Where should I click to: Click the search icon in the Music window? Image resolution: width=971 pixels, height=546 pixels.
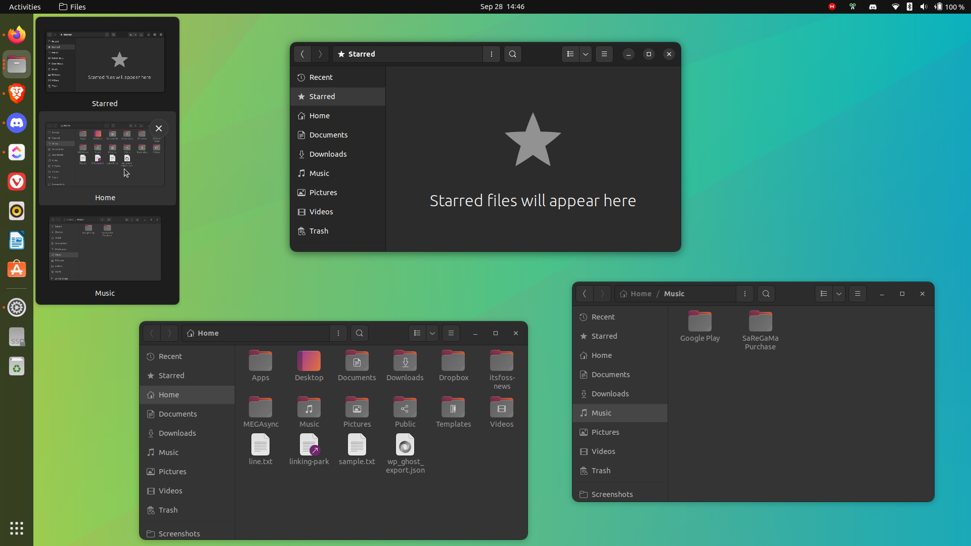pyautogui.click(x=766, y=294)
